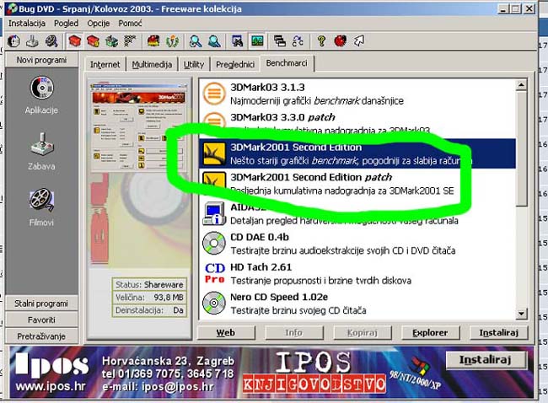The image size is (548, 403).
Task: Click Instaliraj button on the IPOS banner
Action: point(486,360)
